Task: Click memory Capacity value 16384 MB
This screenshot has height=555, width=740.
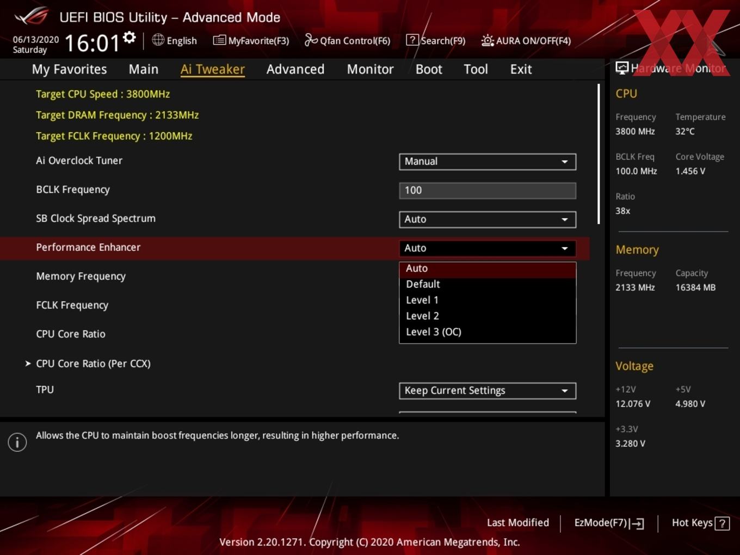Action: click(x=695, y=287)
